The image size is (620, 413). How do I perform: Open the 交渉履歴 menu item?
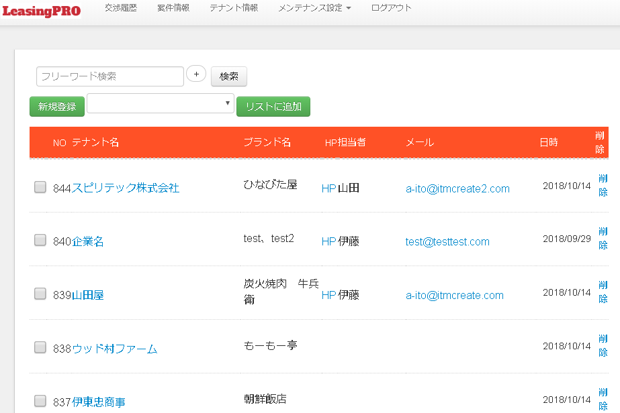[x=121, y=8]
